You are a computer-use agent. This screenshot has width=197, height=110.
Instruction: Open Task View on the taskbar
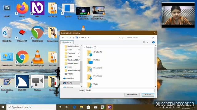[67, 107]
